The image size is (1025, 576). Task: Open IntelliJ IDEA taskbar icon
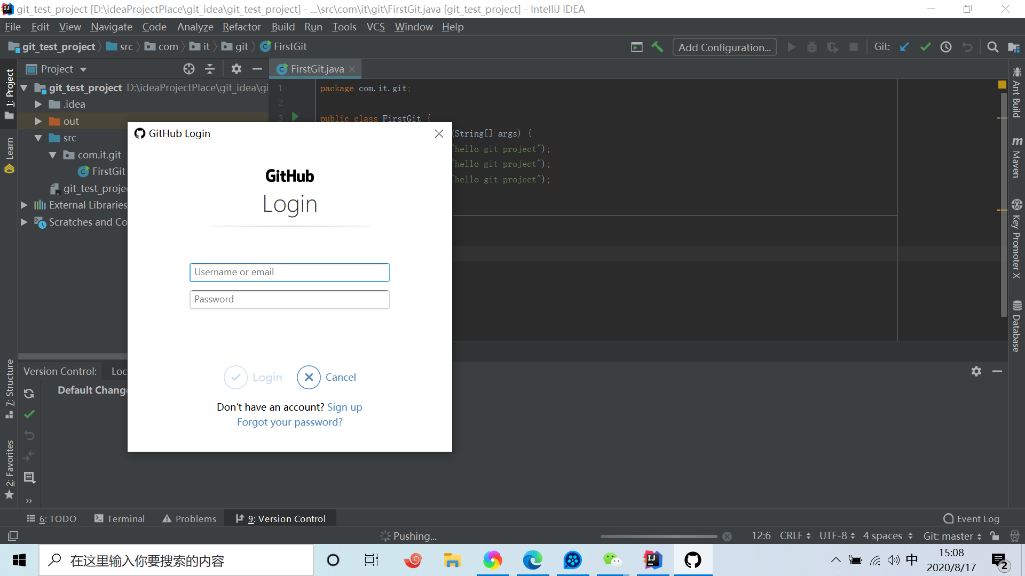tap(652, 560)
